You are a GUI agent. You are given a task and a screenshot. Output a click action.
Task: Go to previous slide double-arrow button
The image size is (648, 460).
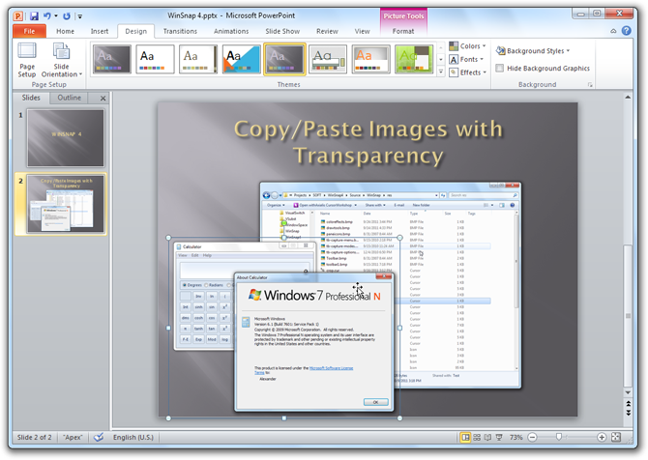(628, 403)
